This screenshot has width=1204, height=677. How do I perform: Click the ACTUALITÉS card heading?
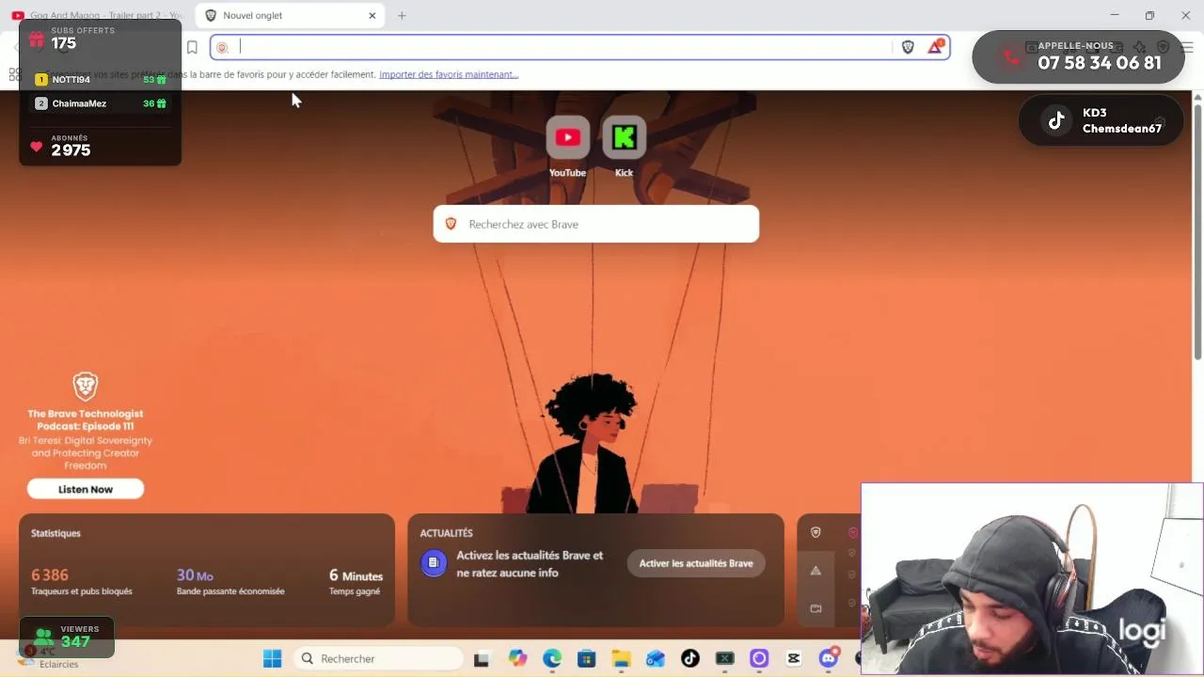pyautogui.click(x=446, y=533)
